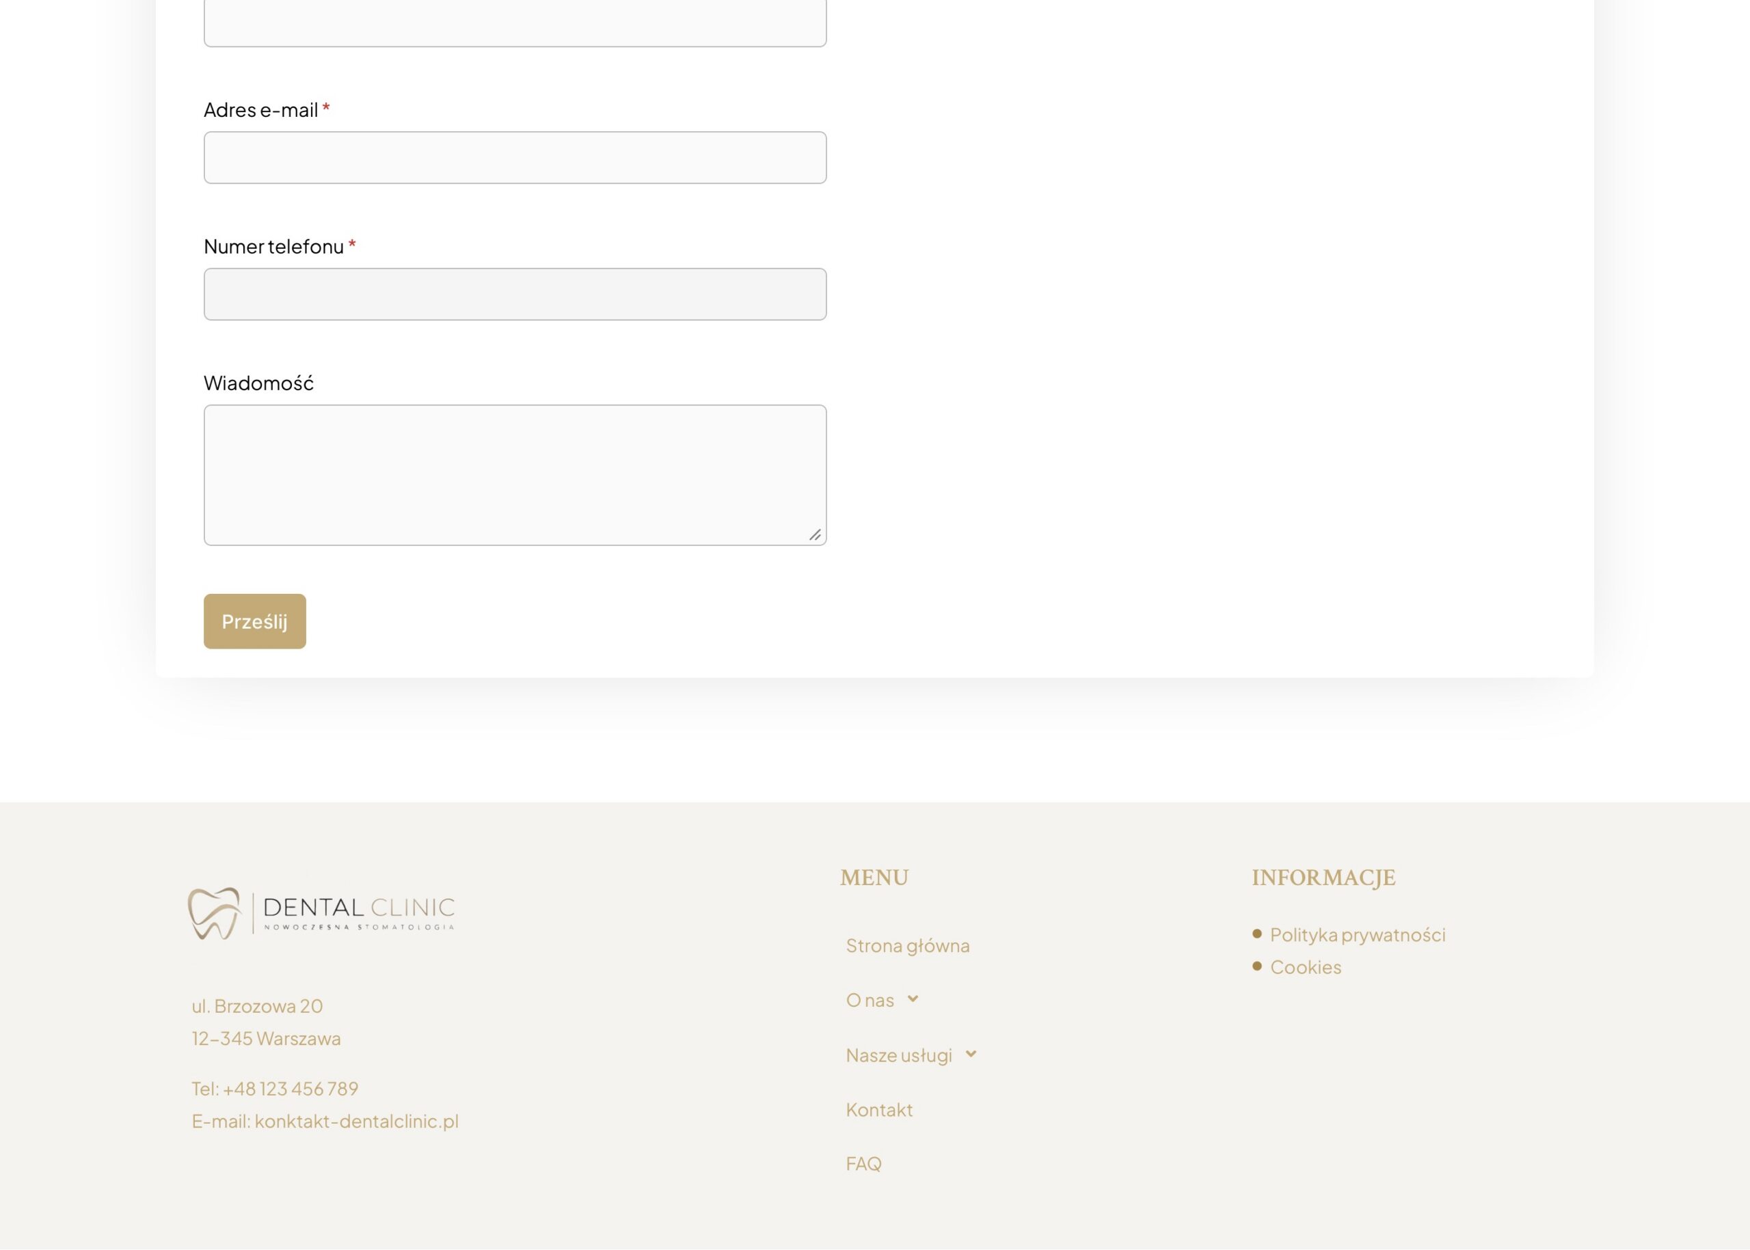Click the e-mail konktakt-dentalclinic.pl
Image resolution: width=1750 pixels, height=1250 pixels.
point(356,1121)
